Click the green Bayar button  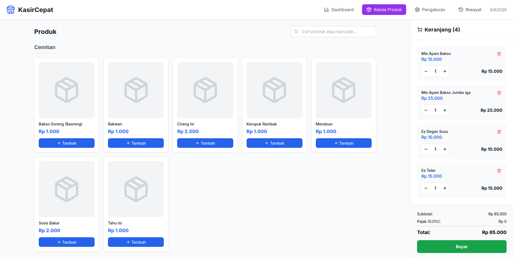click(462, 247)
